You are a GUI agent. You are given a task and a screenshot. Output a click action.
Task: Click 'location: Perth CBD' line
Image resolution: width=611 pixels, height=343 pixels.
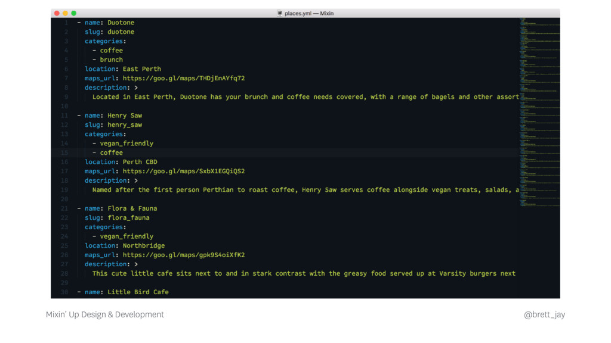pos(121,162)
